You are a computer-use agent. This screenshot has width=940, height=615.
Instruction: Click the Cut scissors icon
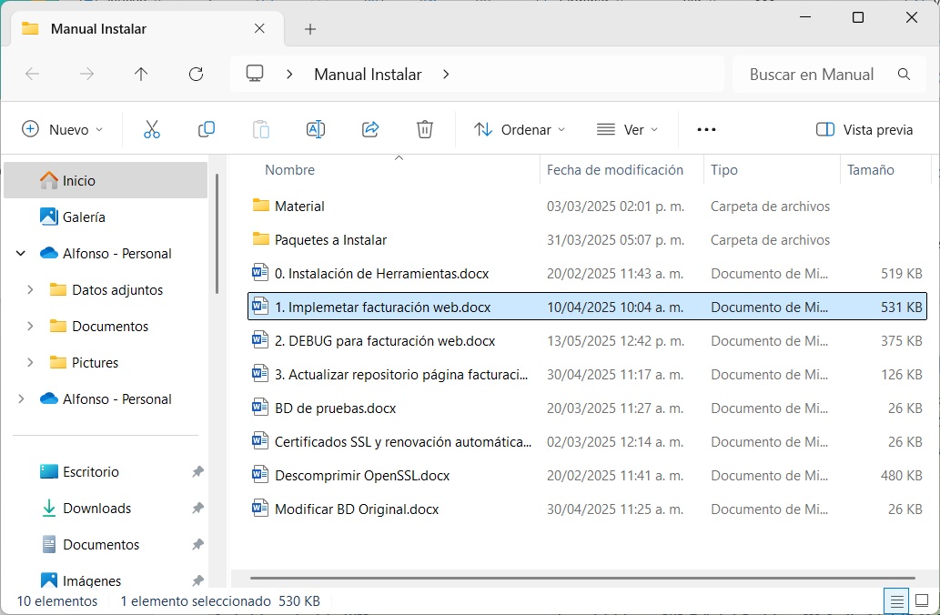152,129
